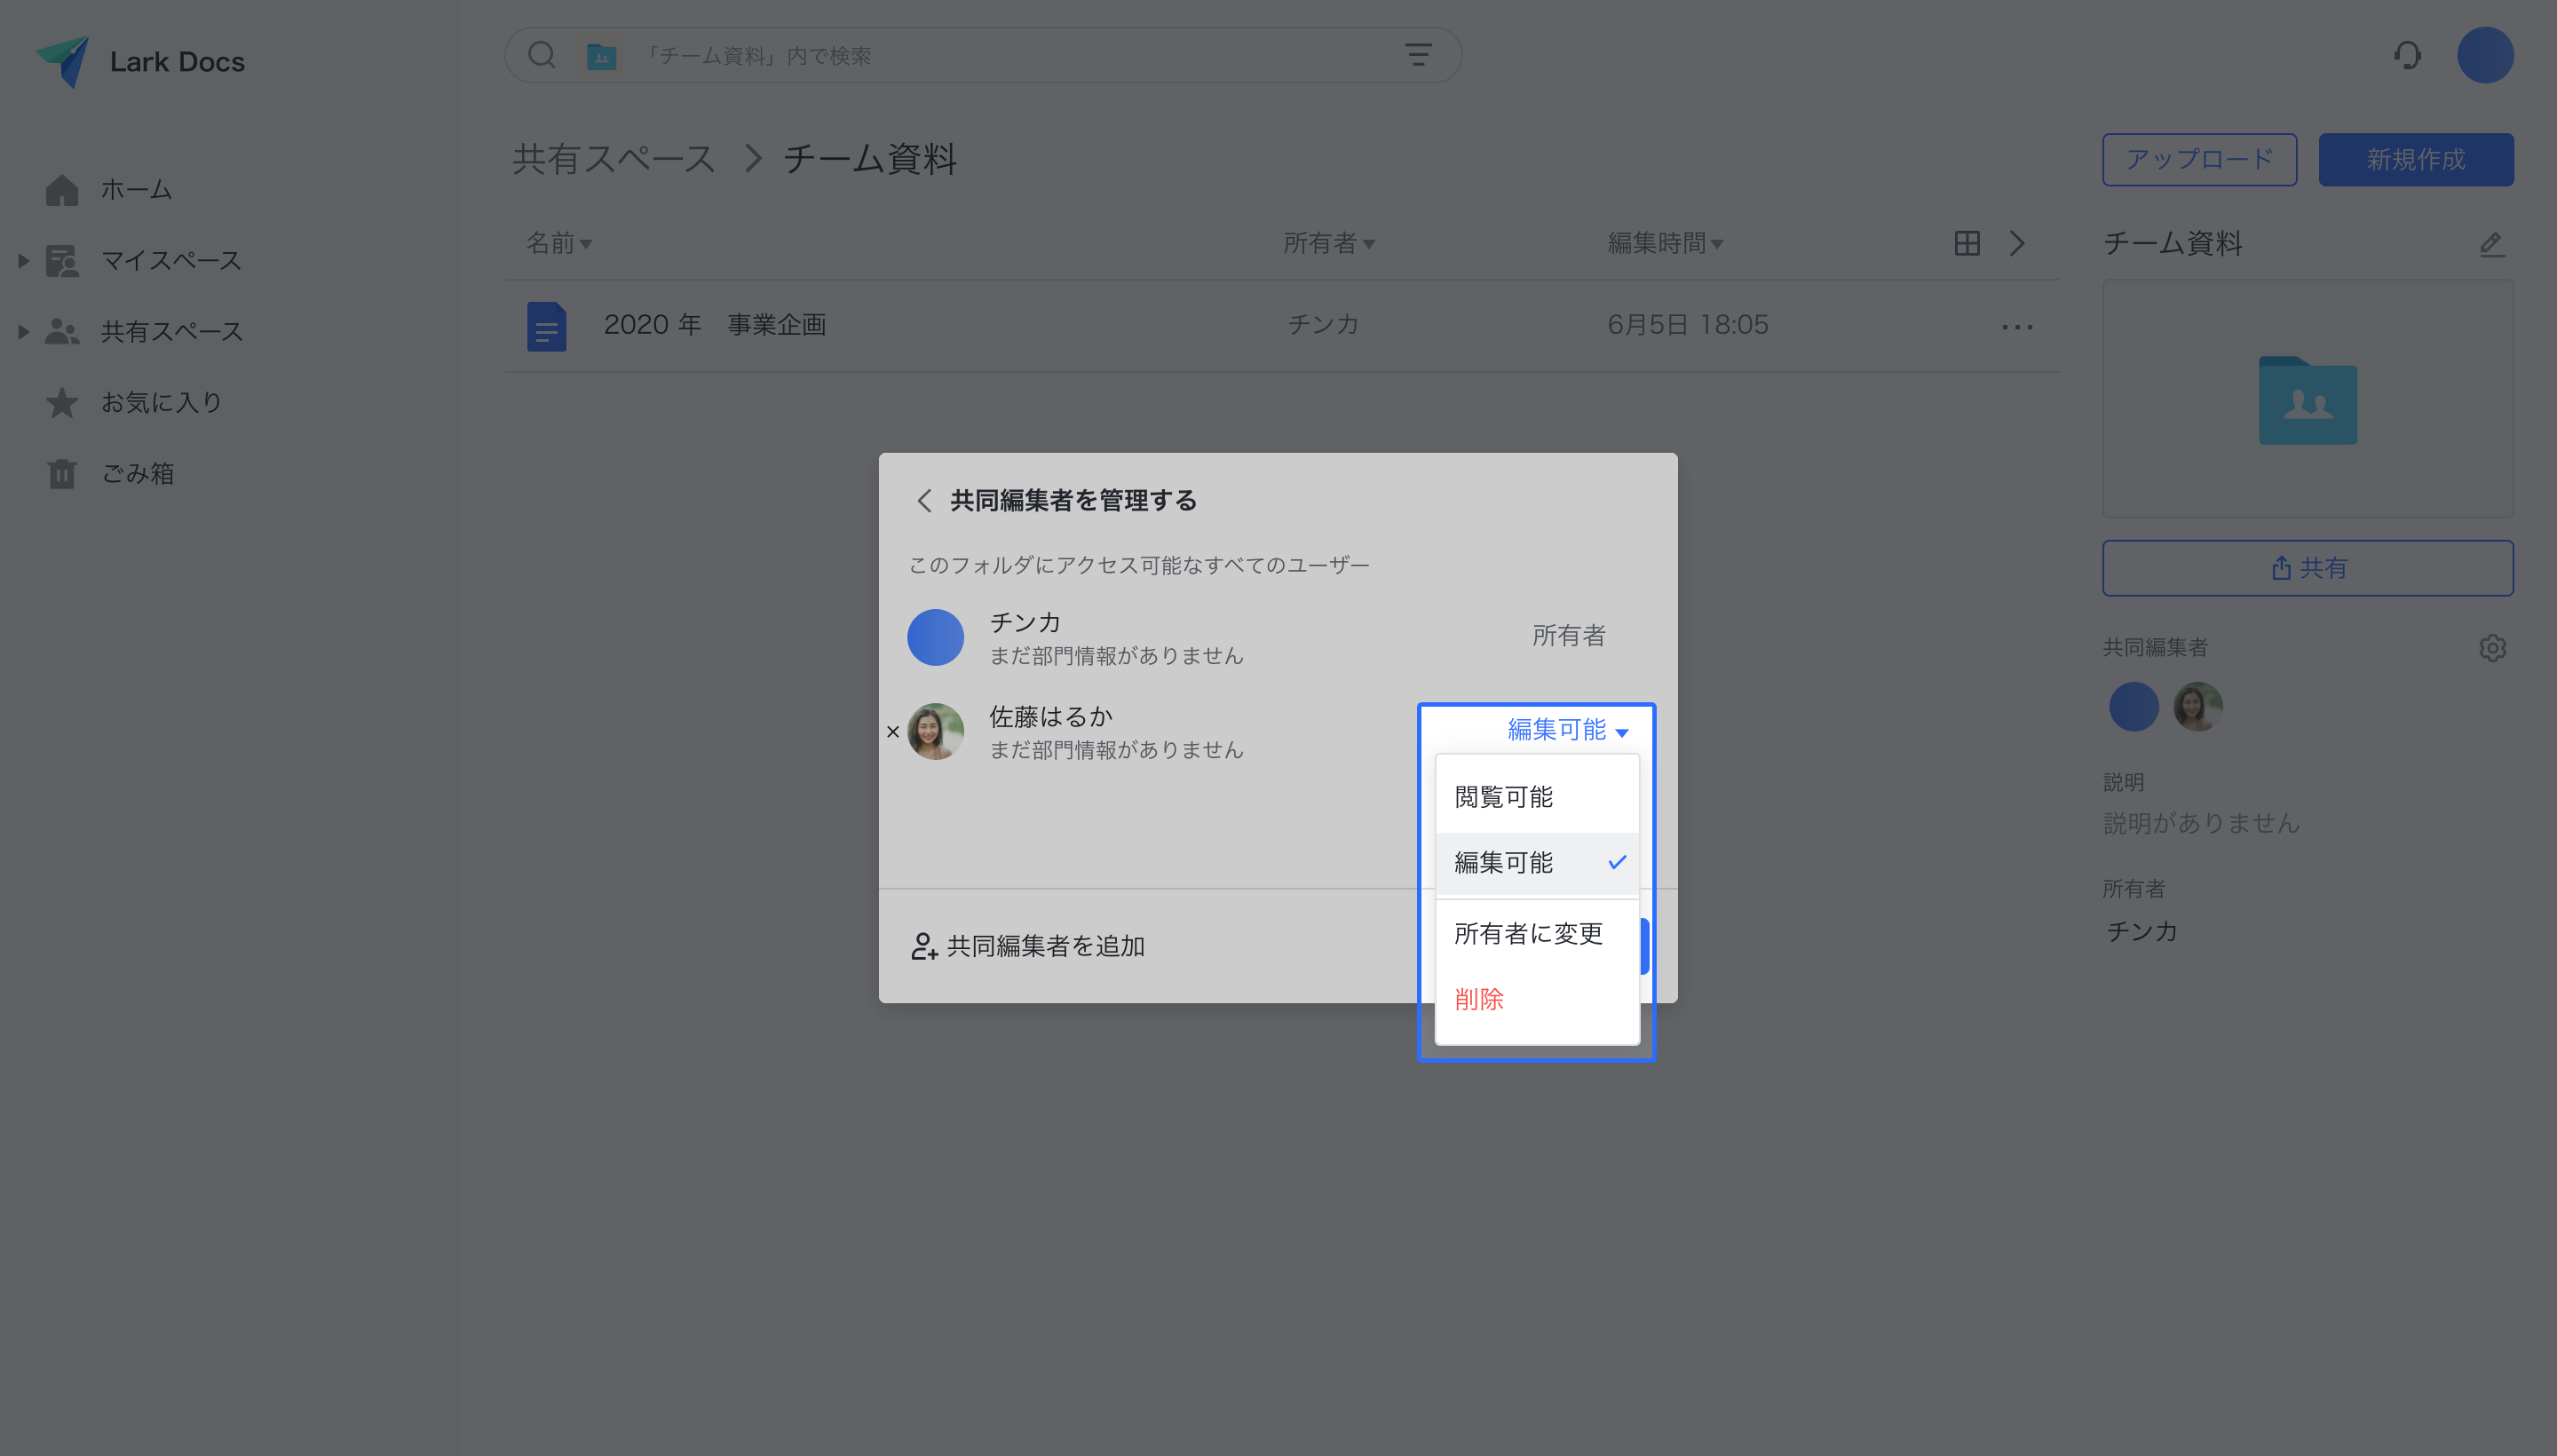Click the blue owner avatar in the 共同編集者 side panel

[x=2133, y=706]
